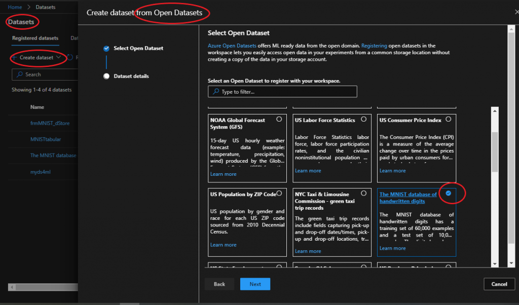Click the dataset list vertical scrollbar thumb
The image size is (519, 305).
pyautogui.click(x=495, y=152)
